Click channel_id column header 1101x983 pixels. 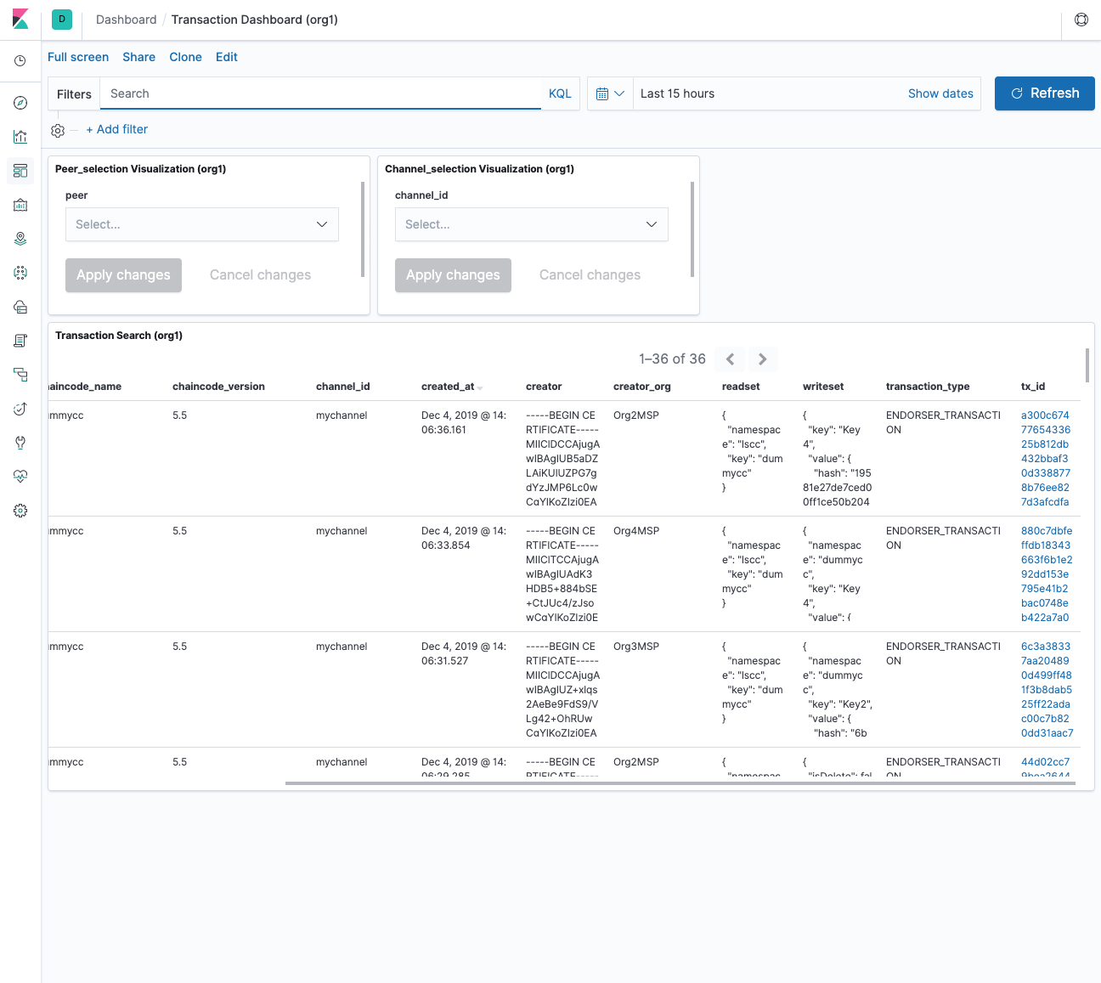click(x=342, y=387)
